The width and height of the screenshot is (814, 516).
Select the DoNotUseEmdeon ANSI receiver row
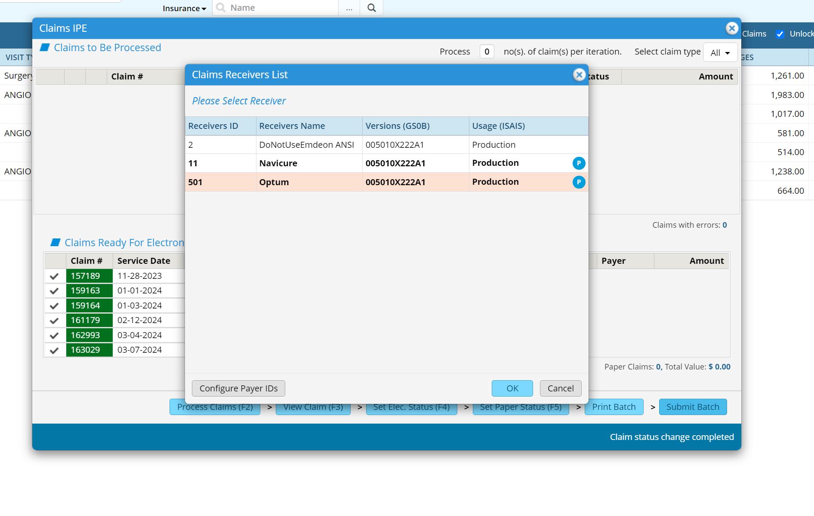click(x=386, y=145)
